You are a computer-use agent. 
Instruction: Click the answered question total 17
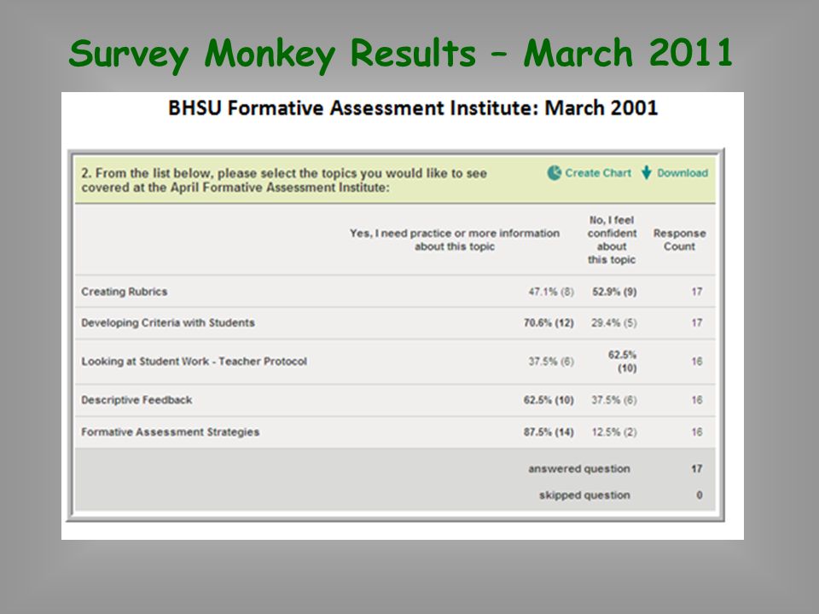click(697, 469)
